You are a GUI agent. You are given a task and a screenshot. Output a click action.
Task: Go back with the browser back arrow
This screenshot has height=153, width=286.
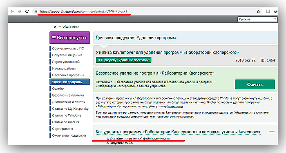point(12,11)
